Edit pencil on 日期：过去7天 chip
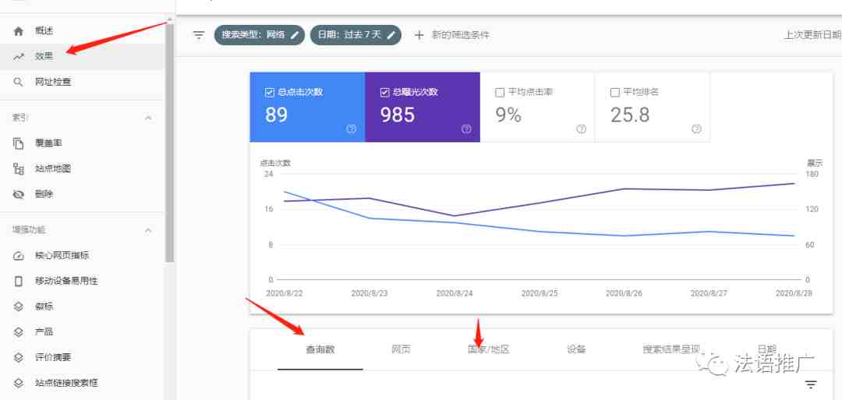 (x=391, y=35)
